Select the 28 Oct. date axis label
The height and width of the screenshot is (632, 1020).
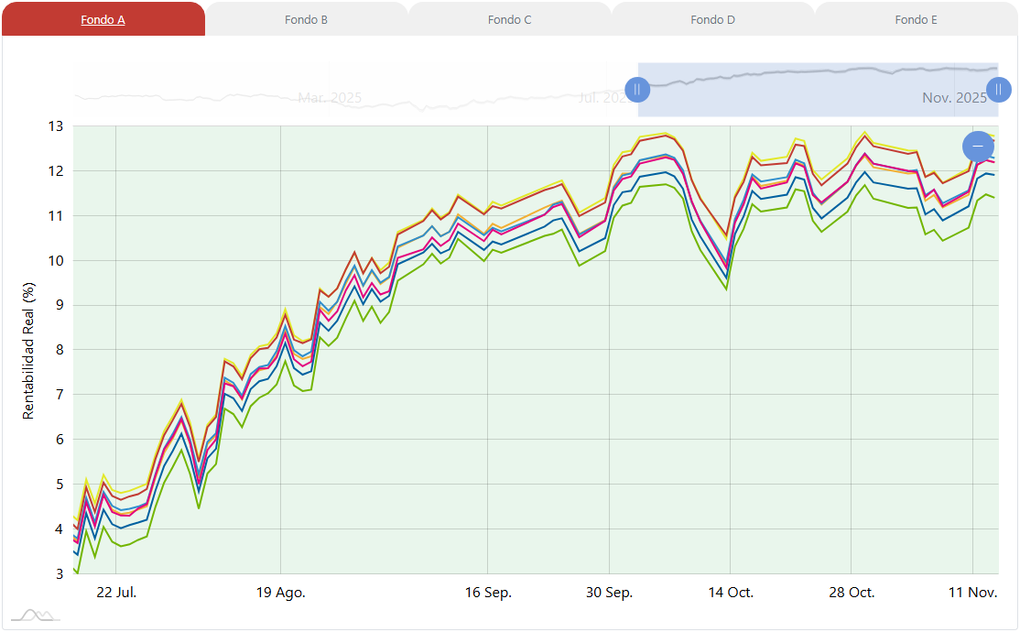(852, 593)
